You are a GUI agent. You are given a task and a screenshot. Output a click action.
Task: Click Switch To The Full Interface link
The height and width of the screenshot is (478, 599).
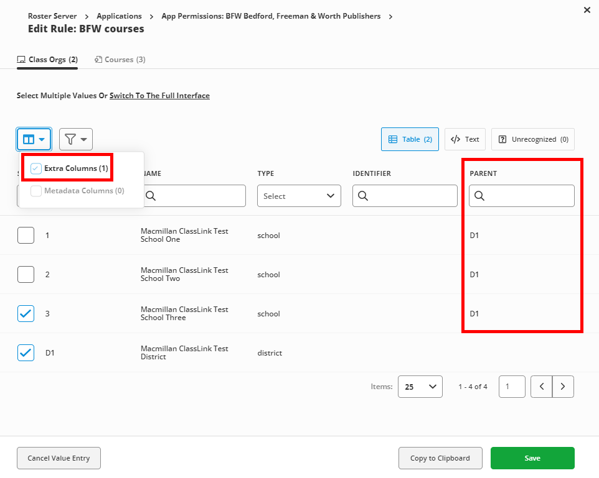pos(160,95)
